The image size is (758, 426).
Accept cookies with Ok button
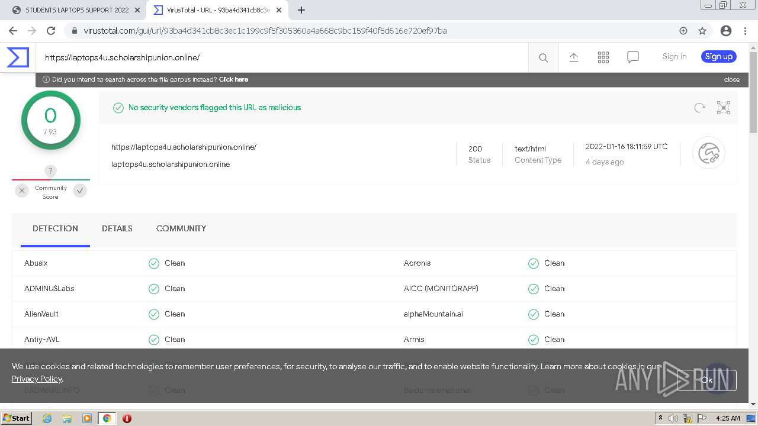tap(706, 380)
